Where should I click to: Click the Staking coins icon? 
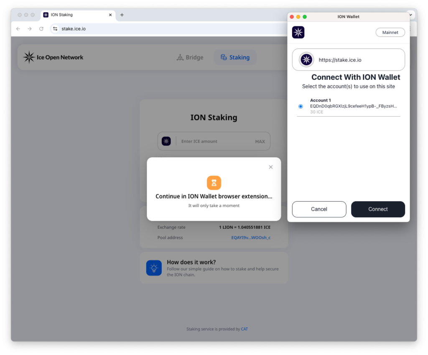click(224, 57)
